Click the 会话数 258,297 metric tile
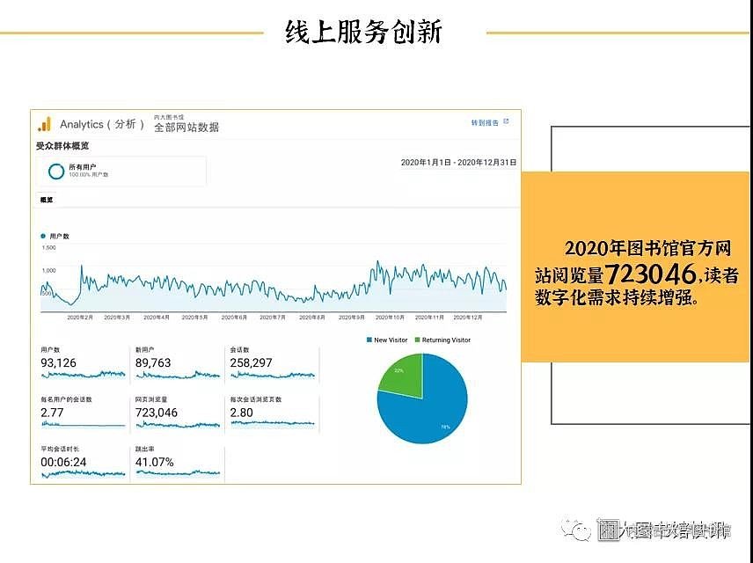The height and width of the screenshot is (563, 753). (x=271, y=362)
